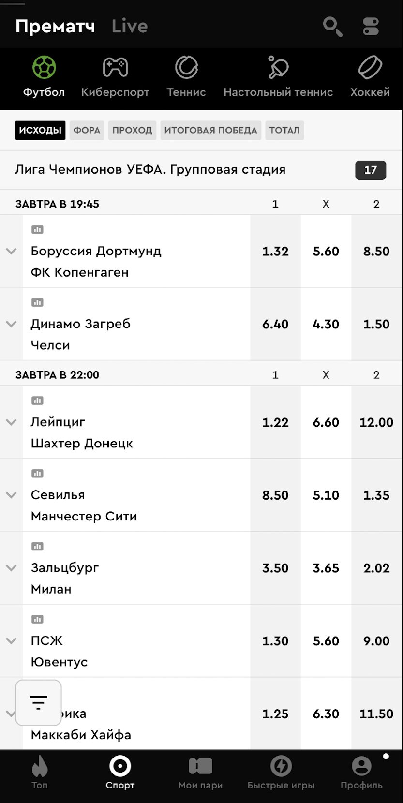Select the Настольный теннис paddle icon
403x803 pixels.
click(278, 68)
